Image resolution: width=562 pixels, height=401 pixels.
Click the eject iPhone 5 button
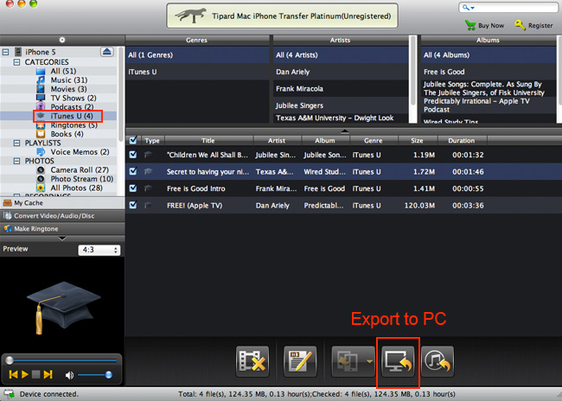pyautogui.click(x=107, y=52)
